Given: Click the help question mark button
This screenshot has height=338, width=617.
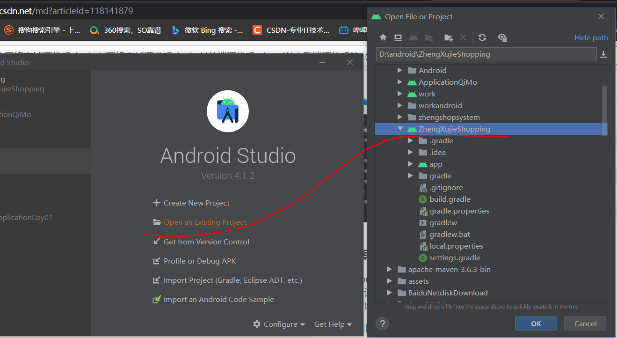Looking at the screenshot, I should pos(383,323).
